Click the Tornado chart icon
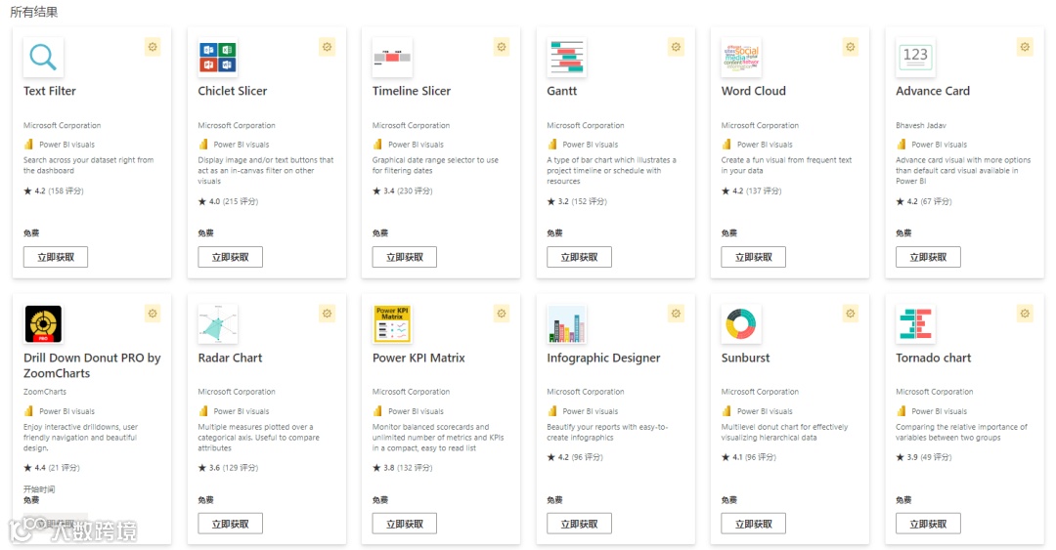 coord(915,323)
